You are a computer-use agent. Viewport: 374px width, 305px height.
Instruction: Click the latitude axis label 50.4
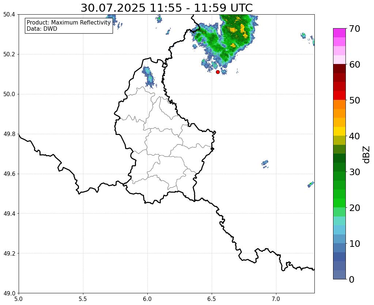[x=9, y=15]
